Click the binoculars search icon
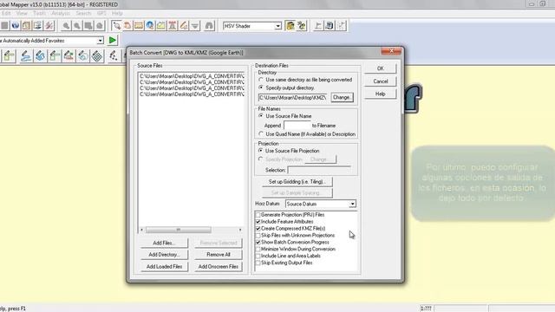 coord(209,25)
